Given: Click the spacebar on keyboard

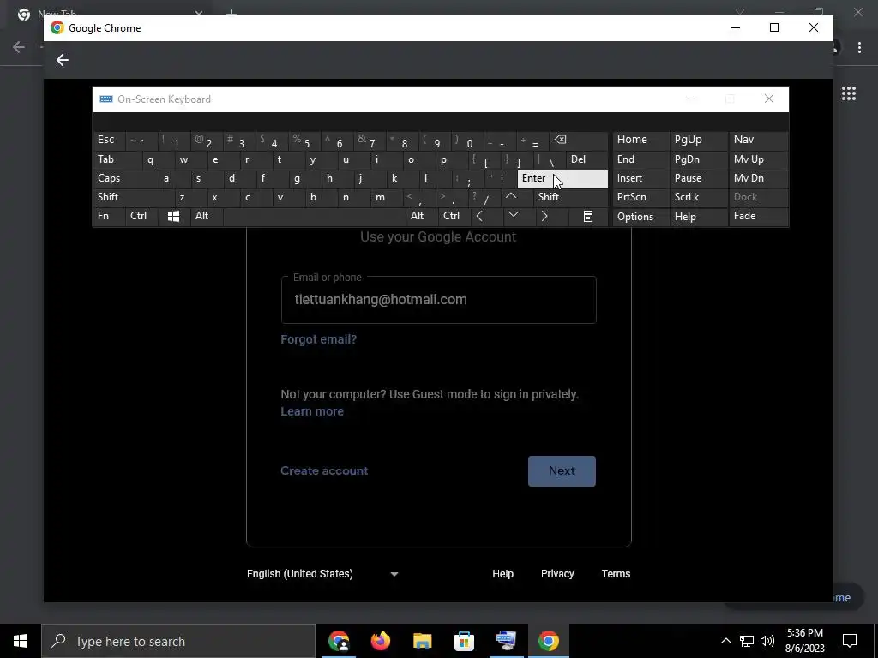Looking at the screenshot, I should pos(314,216).
